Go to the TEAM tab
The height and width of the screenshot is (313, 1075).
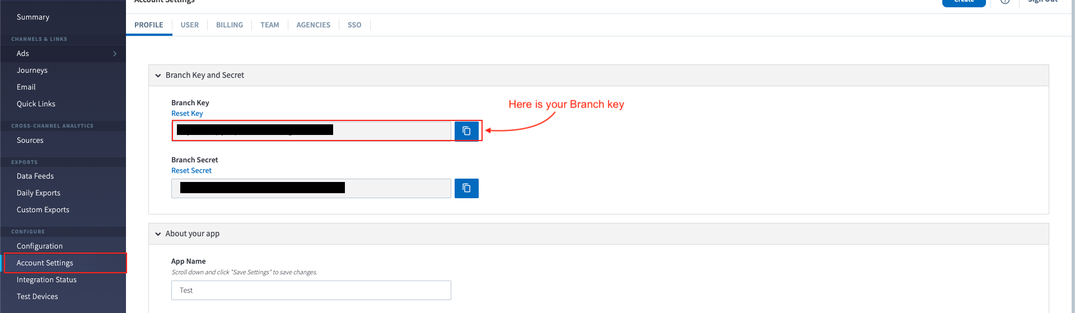(x=269, y=25)
